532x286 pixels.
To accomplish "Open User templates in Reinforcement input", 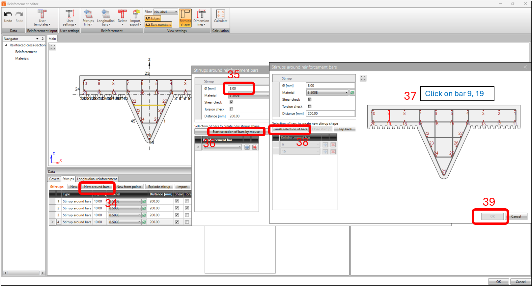I will pos(42,18).
